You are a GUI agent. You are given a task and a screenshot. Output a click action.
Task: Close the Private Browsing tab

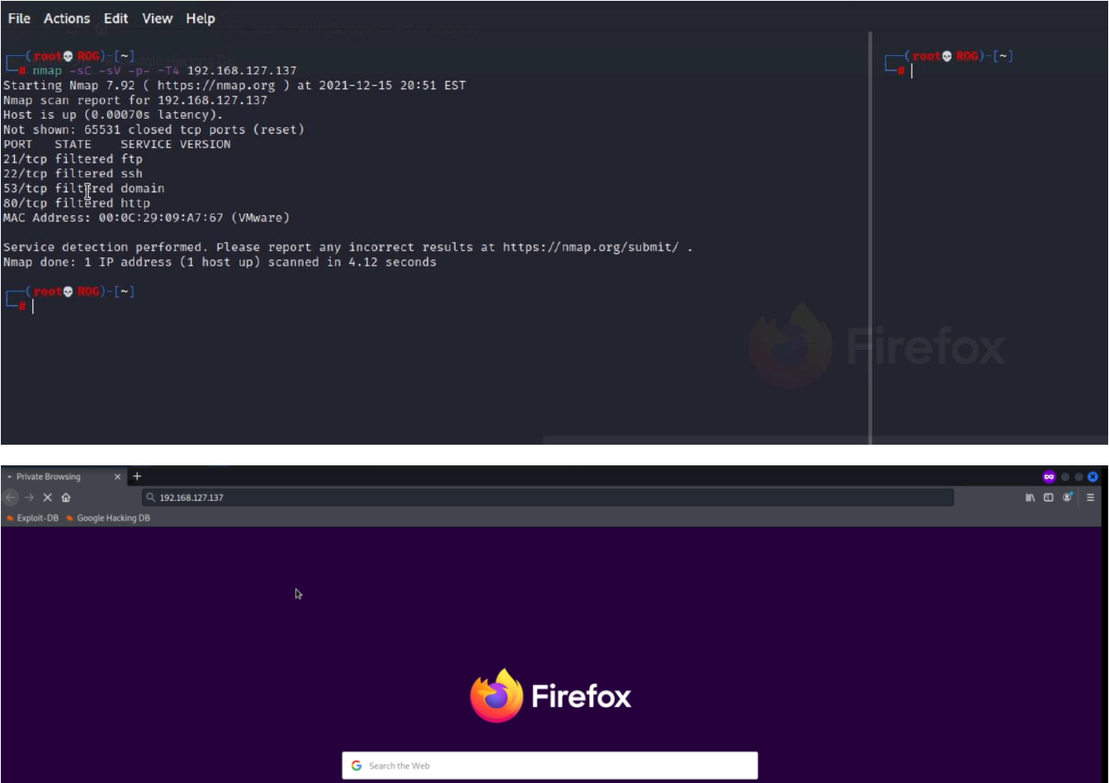pos(117,477)
